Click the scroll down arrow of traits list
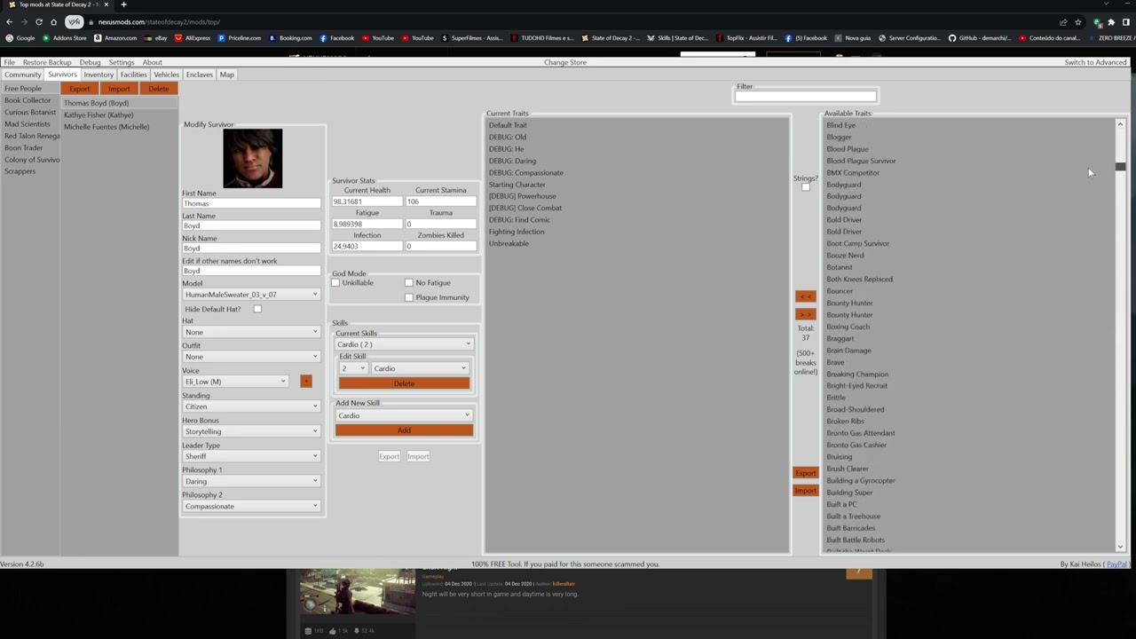1136x639 pixels. pyautogui.click(x=1120, y=547)
